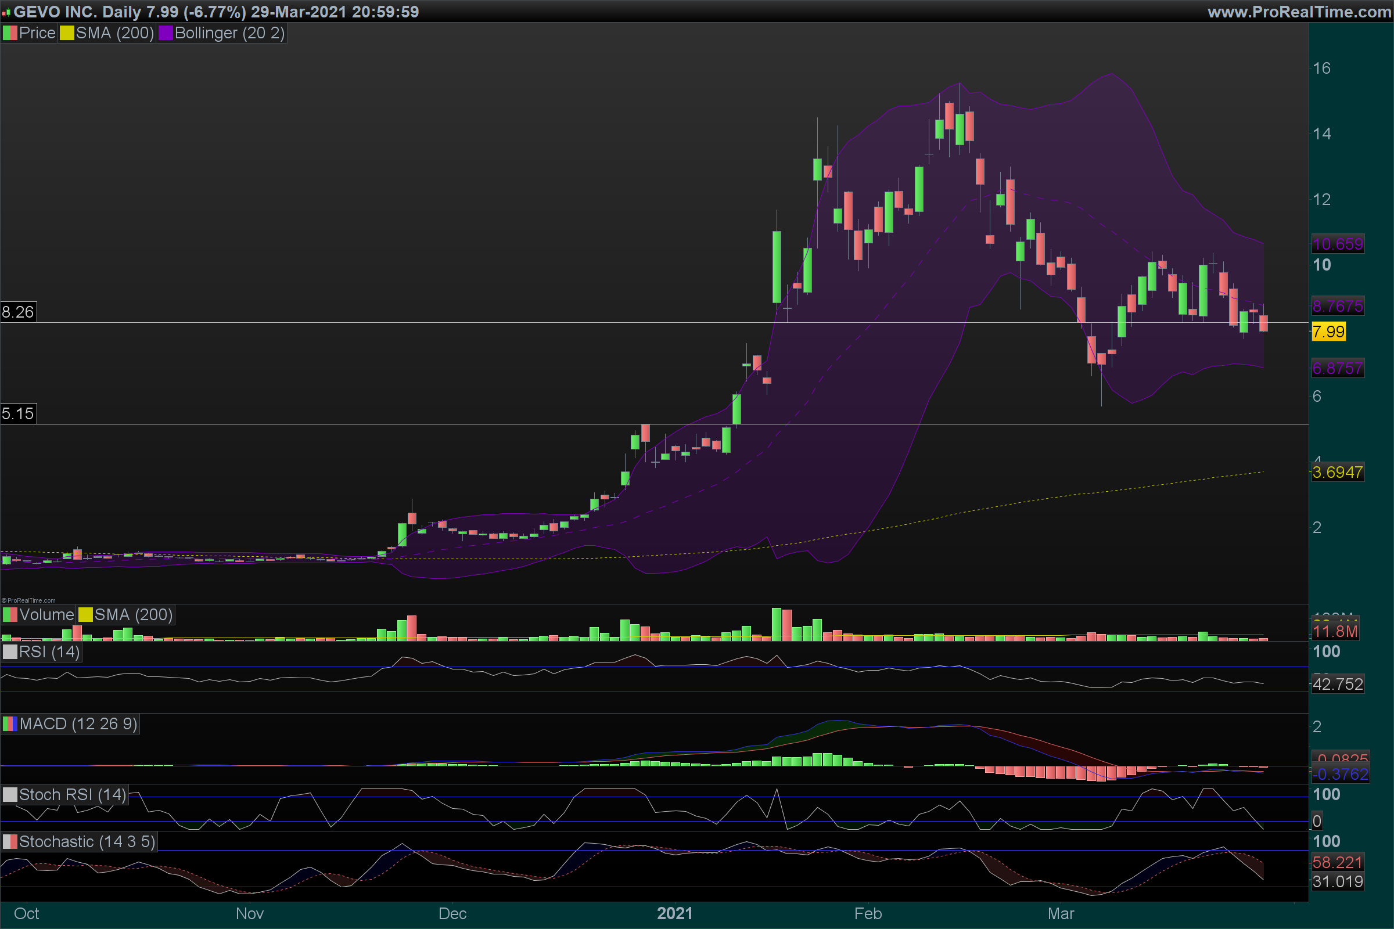The image size is (1394, 929).
Task: Click the MACD (12 26 9) legend icon
Action: click(x=10, y=724)
